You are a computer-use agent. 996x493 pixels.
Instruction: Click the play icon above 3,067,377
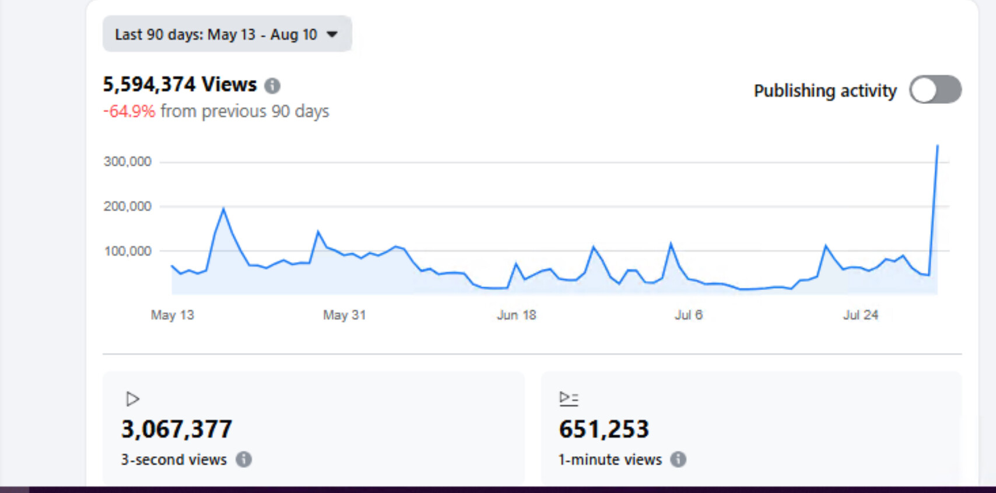click(x=132, y=399)
